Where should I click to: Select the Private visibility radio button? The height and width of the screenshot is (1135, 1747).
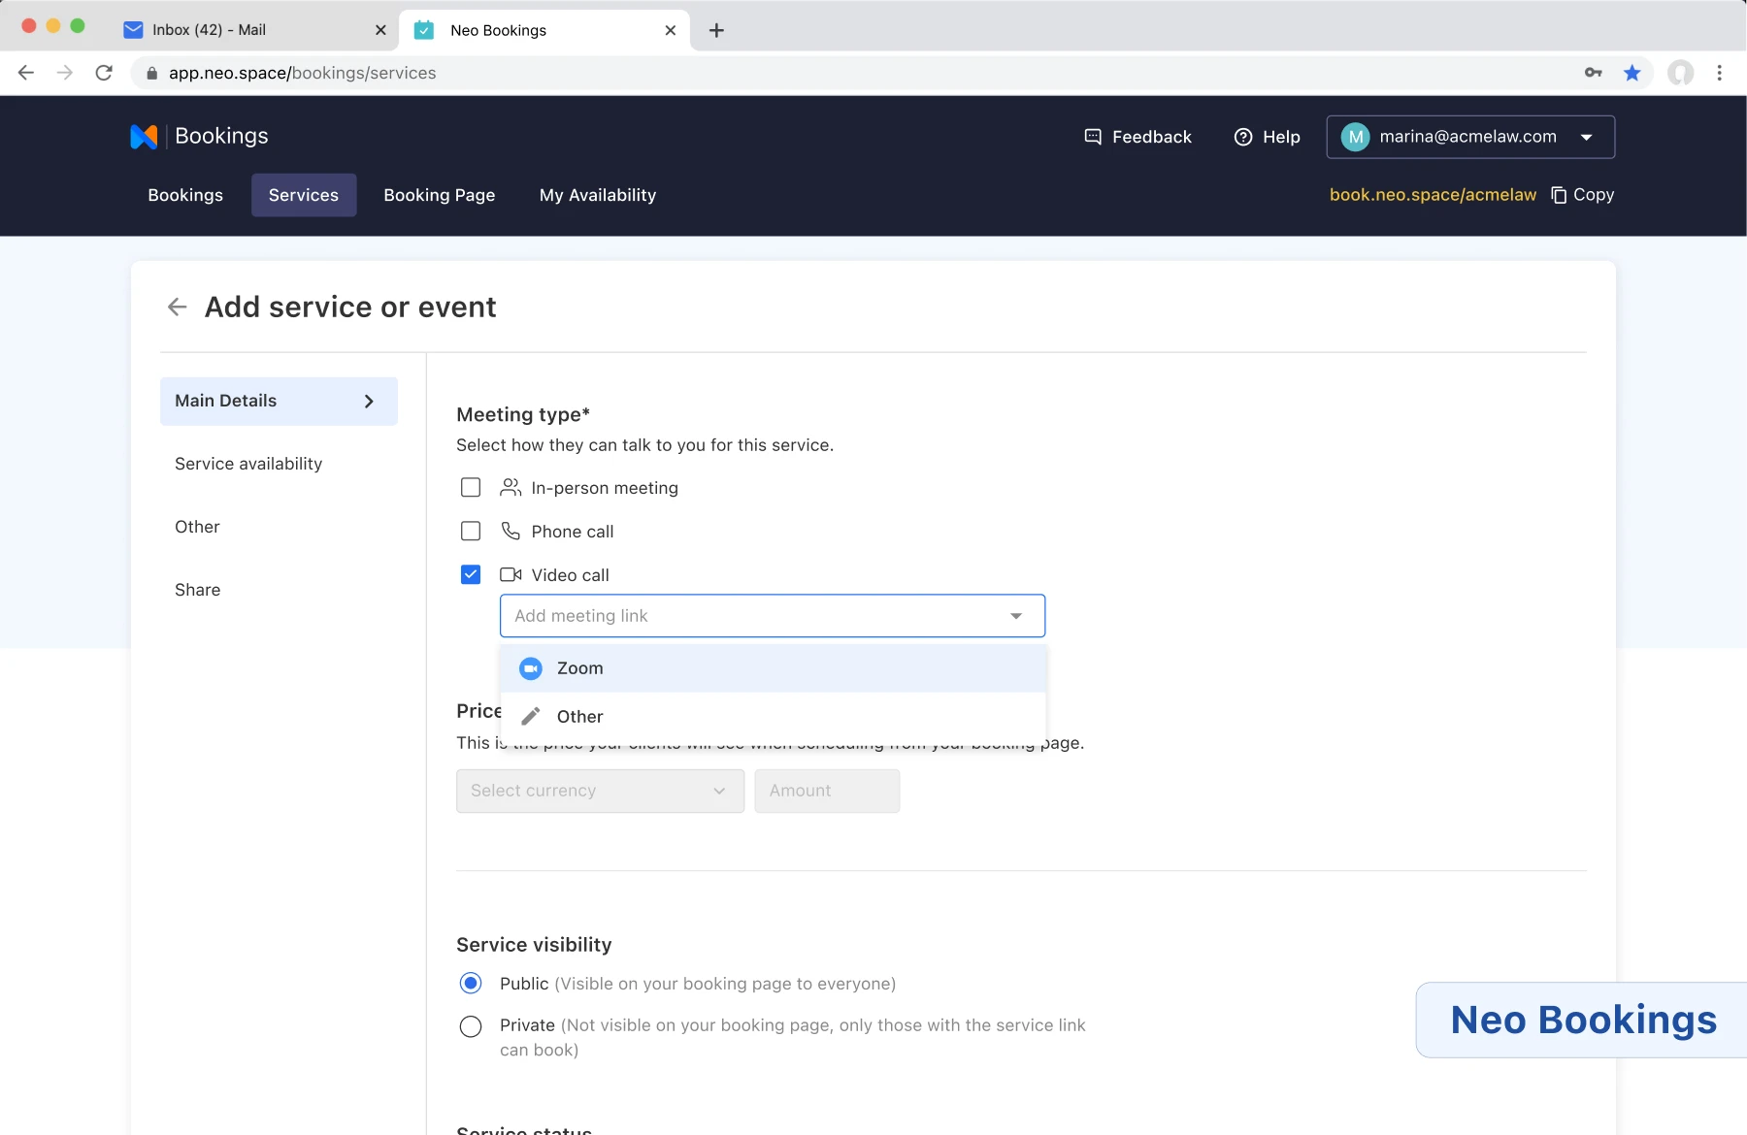click(471, 1026)
